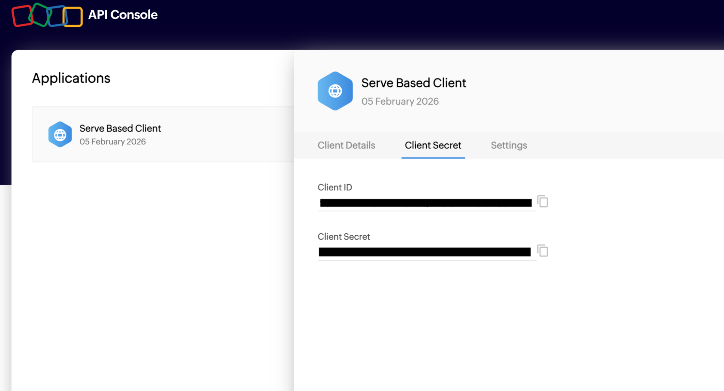Click the 05 February 2026 date in list
The height and width of the screenshot is (391, 724).
click(112, 142)
